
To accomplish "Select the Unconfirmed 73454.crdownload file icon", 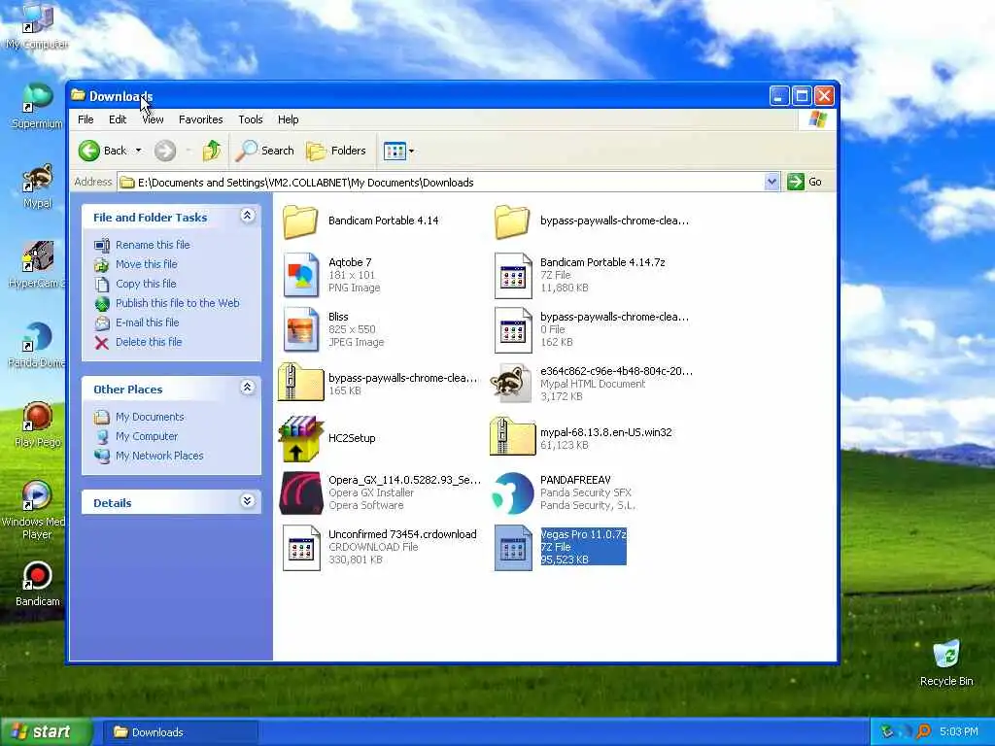I will 301,548.
